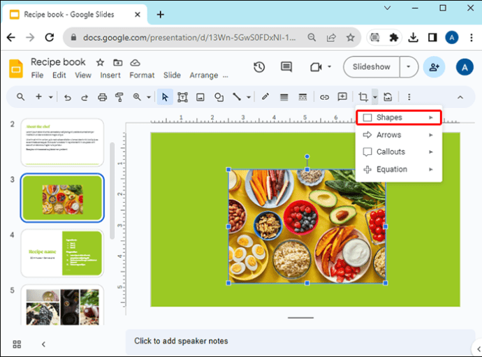Reload the page in Chrome
The height and width of the screenshot is (357, 482).
[50, 38]
